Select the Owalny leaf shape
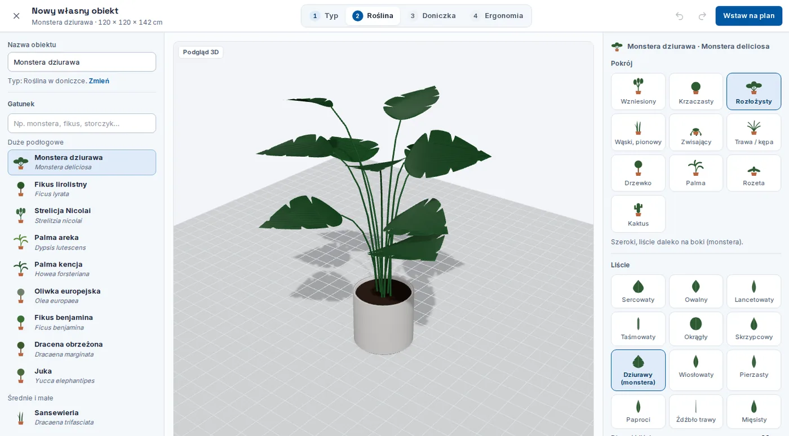Screen dimensions: 789x436 tap(696, 291)
